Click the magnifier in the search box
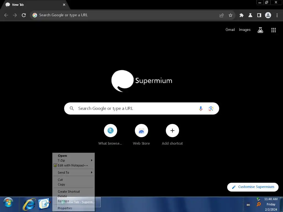Viewport: 283px width, 212px height. [72, 108]
